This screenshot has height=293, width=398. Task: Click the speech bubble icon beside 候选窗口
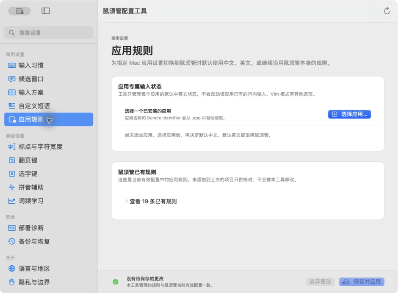pos(12,79)
